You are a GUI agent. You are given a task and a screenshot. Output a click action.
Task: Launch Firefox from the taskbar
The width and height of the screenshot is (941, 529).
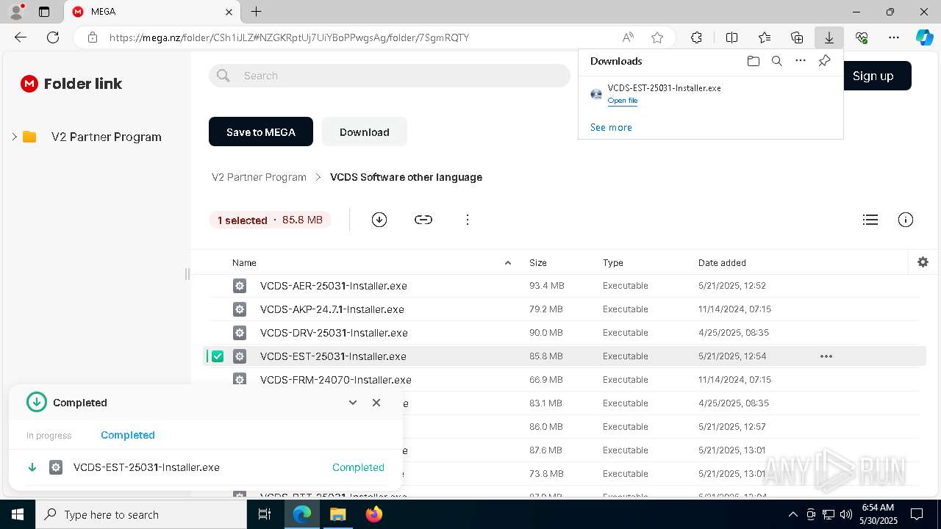coord(373,514)
